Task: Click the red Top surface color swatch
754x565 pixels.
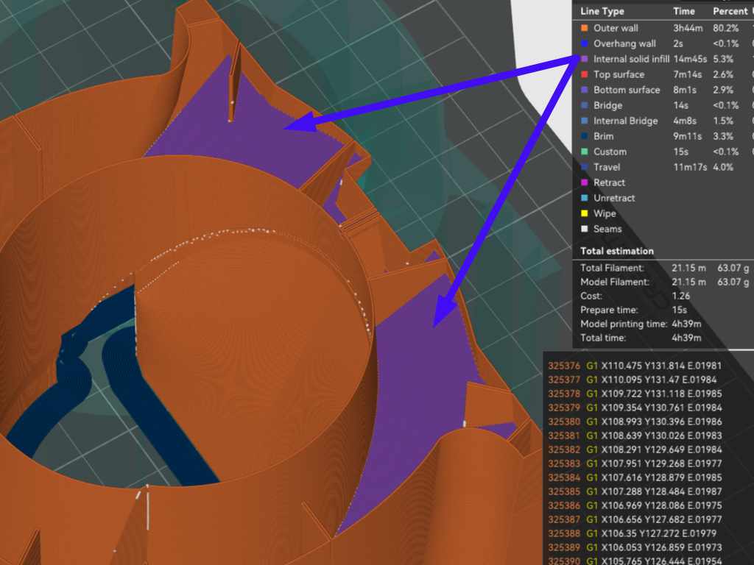Action: 585,74
